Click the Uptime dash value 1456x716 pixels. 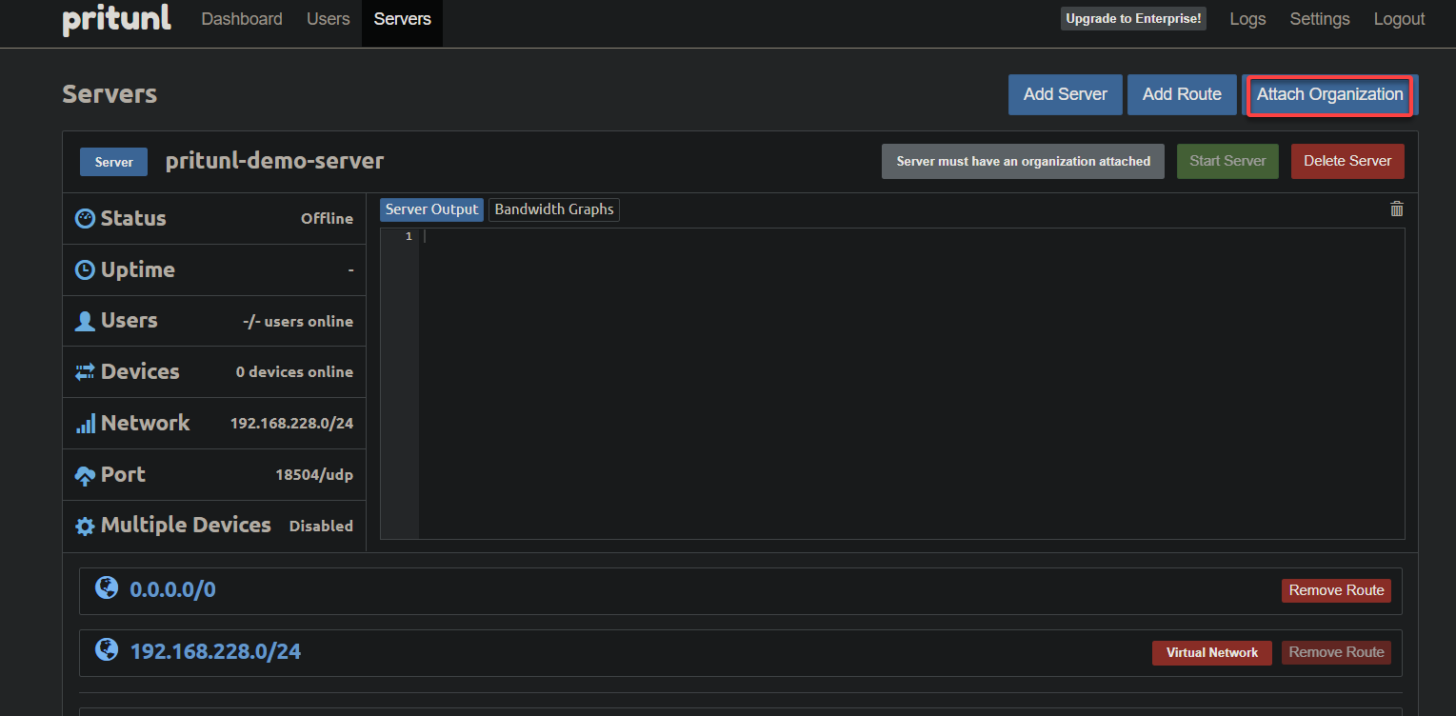point(350,270)
